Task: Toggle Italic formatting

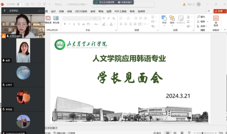Action: coord(69,24)
